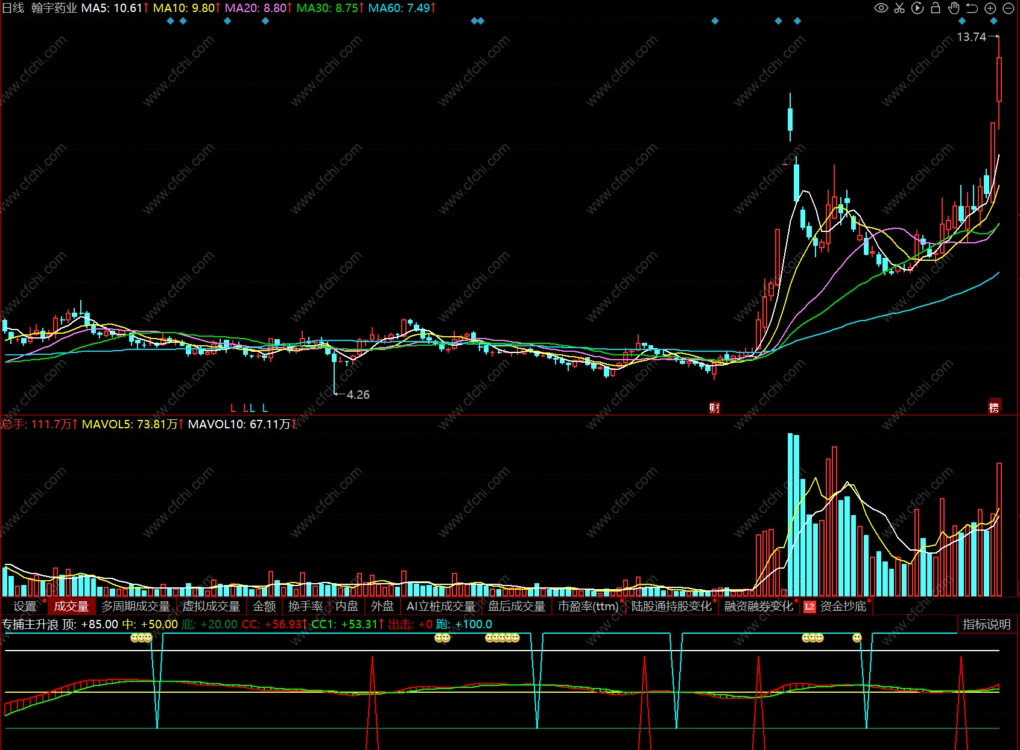Open the 换手率 indicator tab
Screen dimensions: 1020x750
coord(305,606)
